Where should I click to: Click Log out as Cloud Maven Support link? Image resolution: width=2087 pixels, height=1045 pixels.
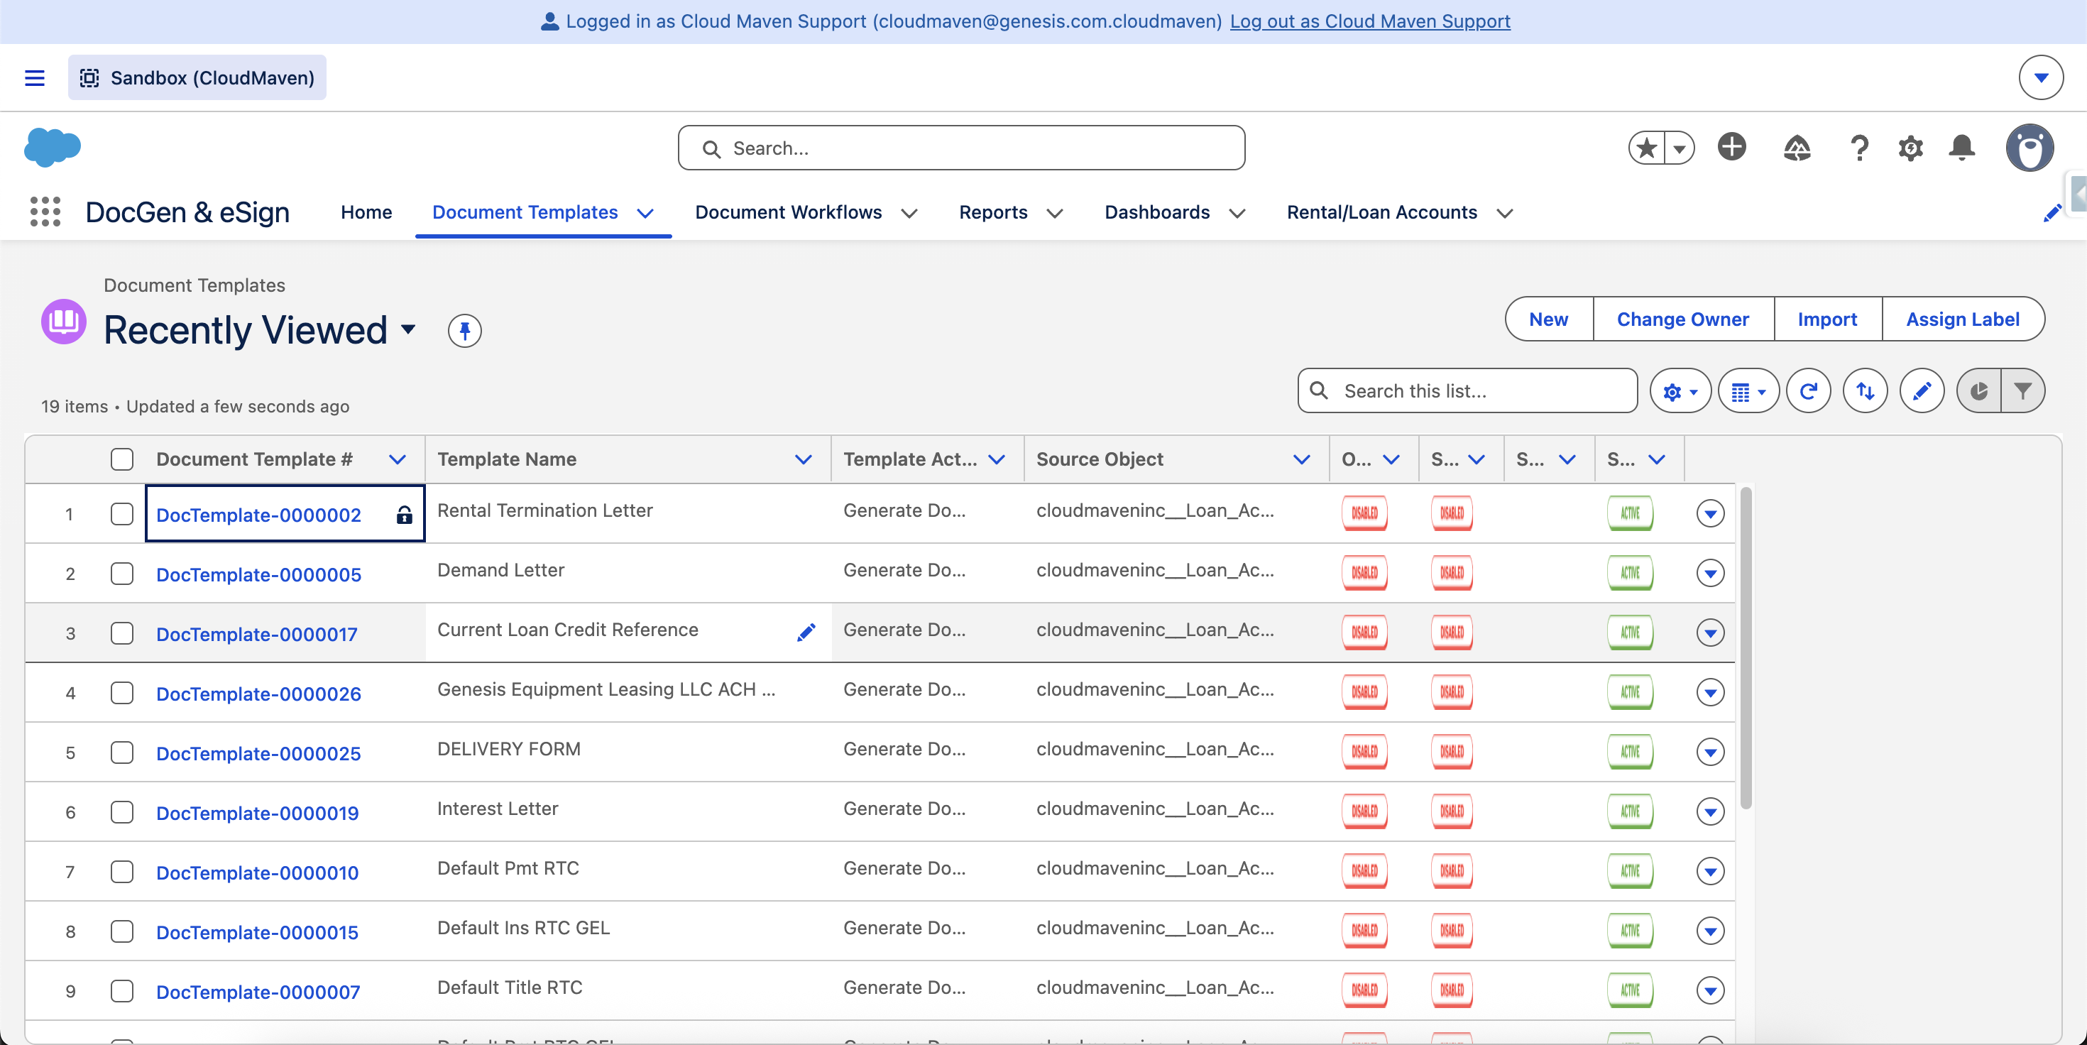[x=1370, y=21]
